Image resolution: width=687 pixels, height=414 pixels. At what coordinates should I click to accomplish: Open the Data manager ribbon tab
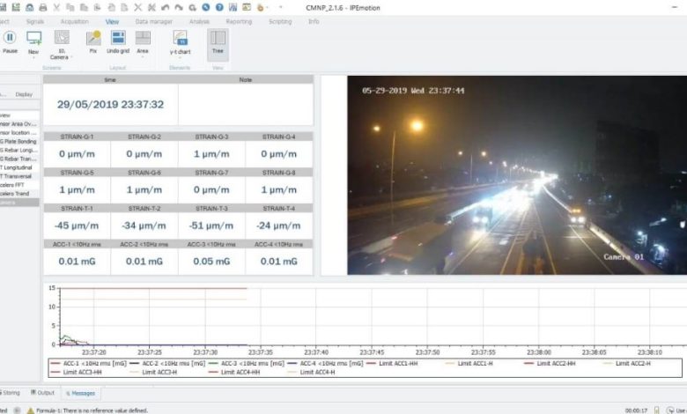(x=153, y=20)
